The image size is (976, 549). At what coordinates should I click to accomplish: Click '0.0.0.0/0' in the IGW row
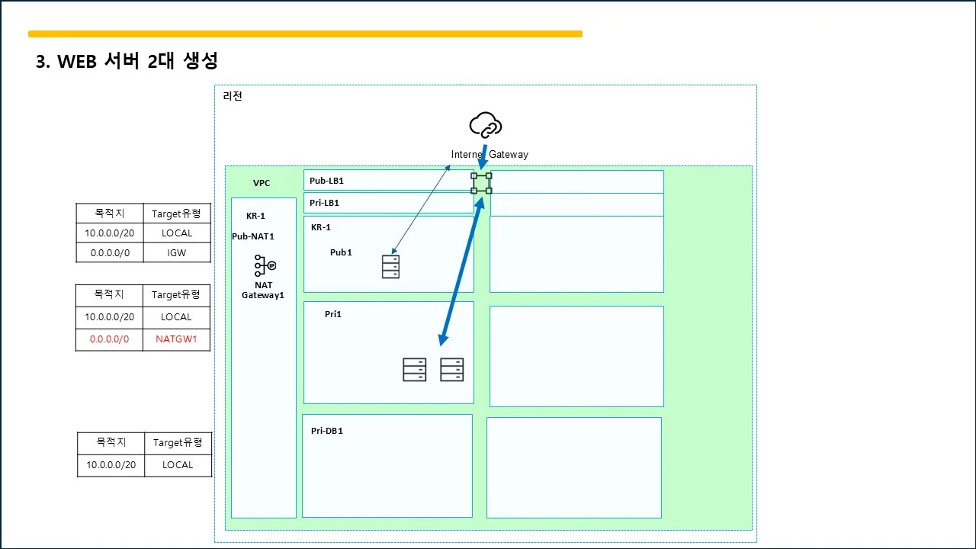110,253
